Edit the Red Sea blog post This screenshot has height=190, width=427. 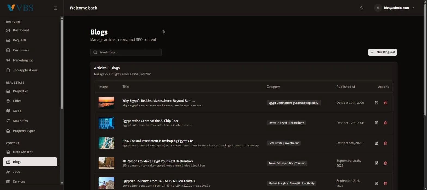(x=376, y=103)
